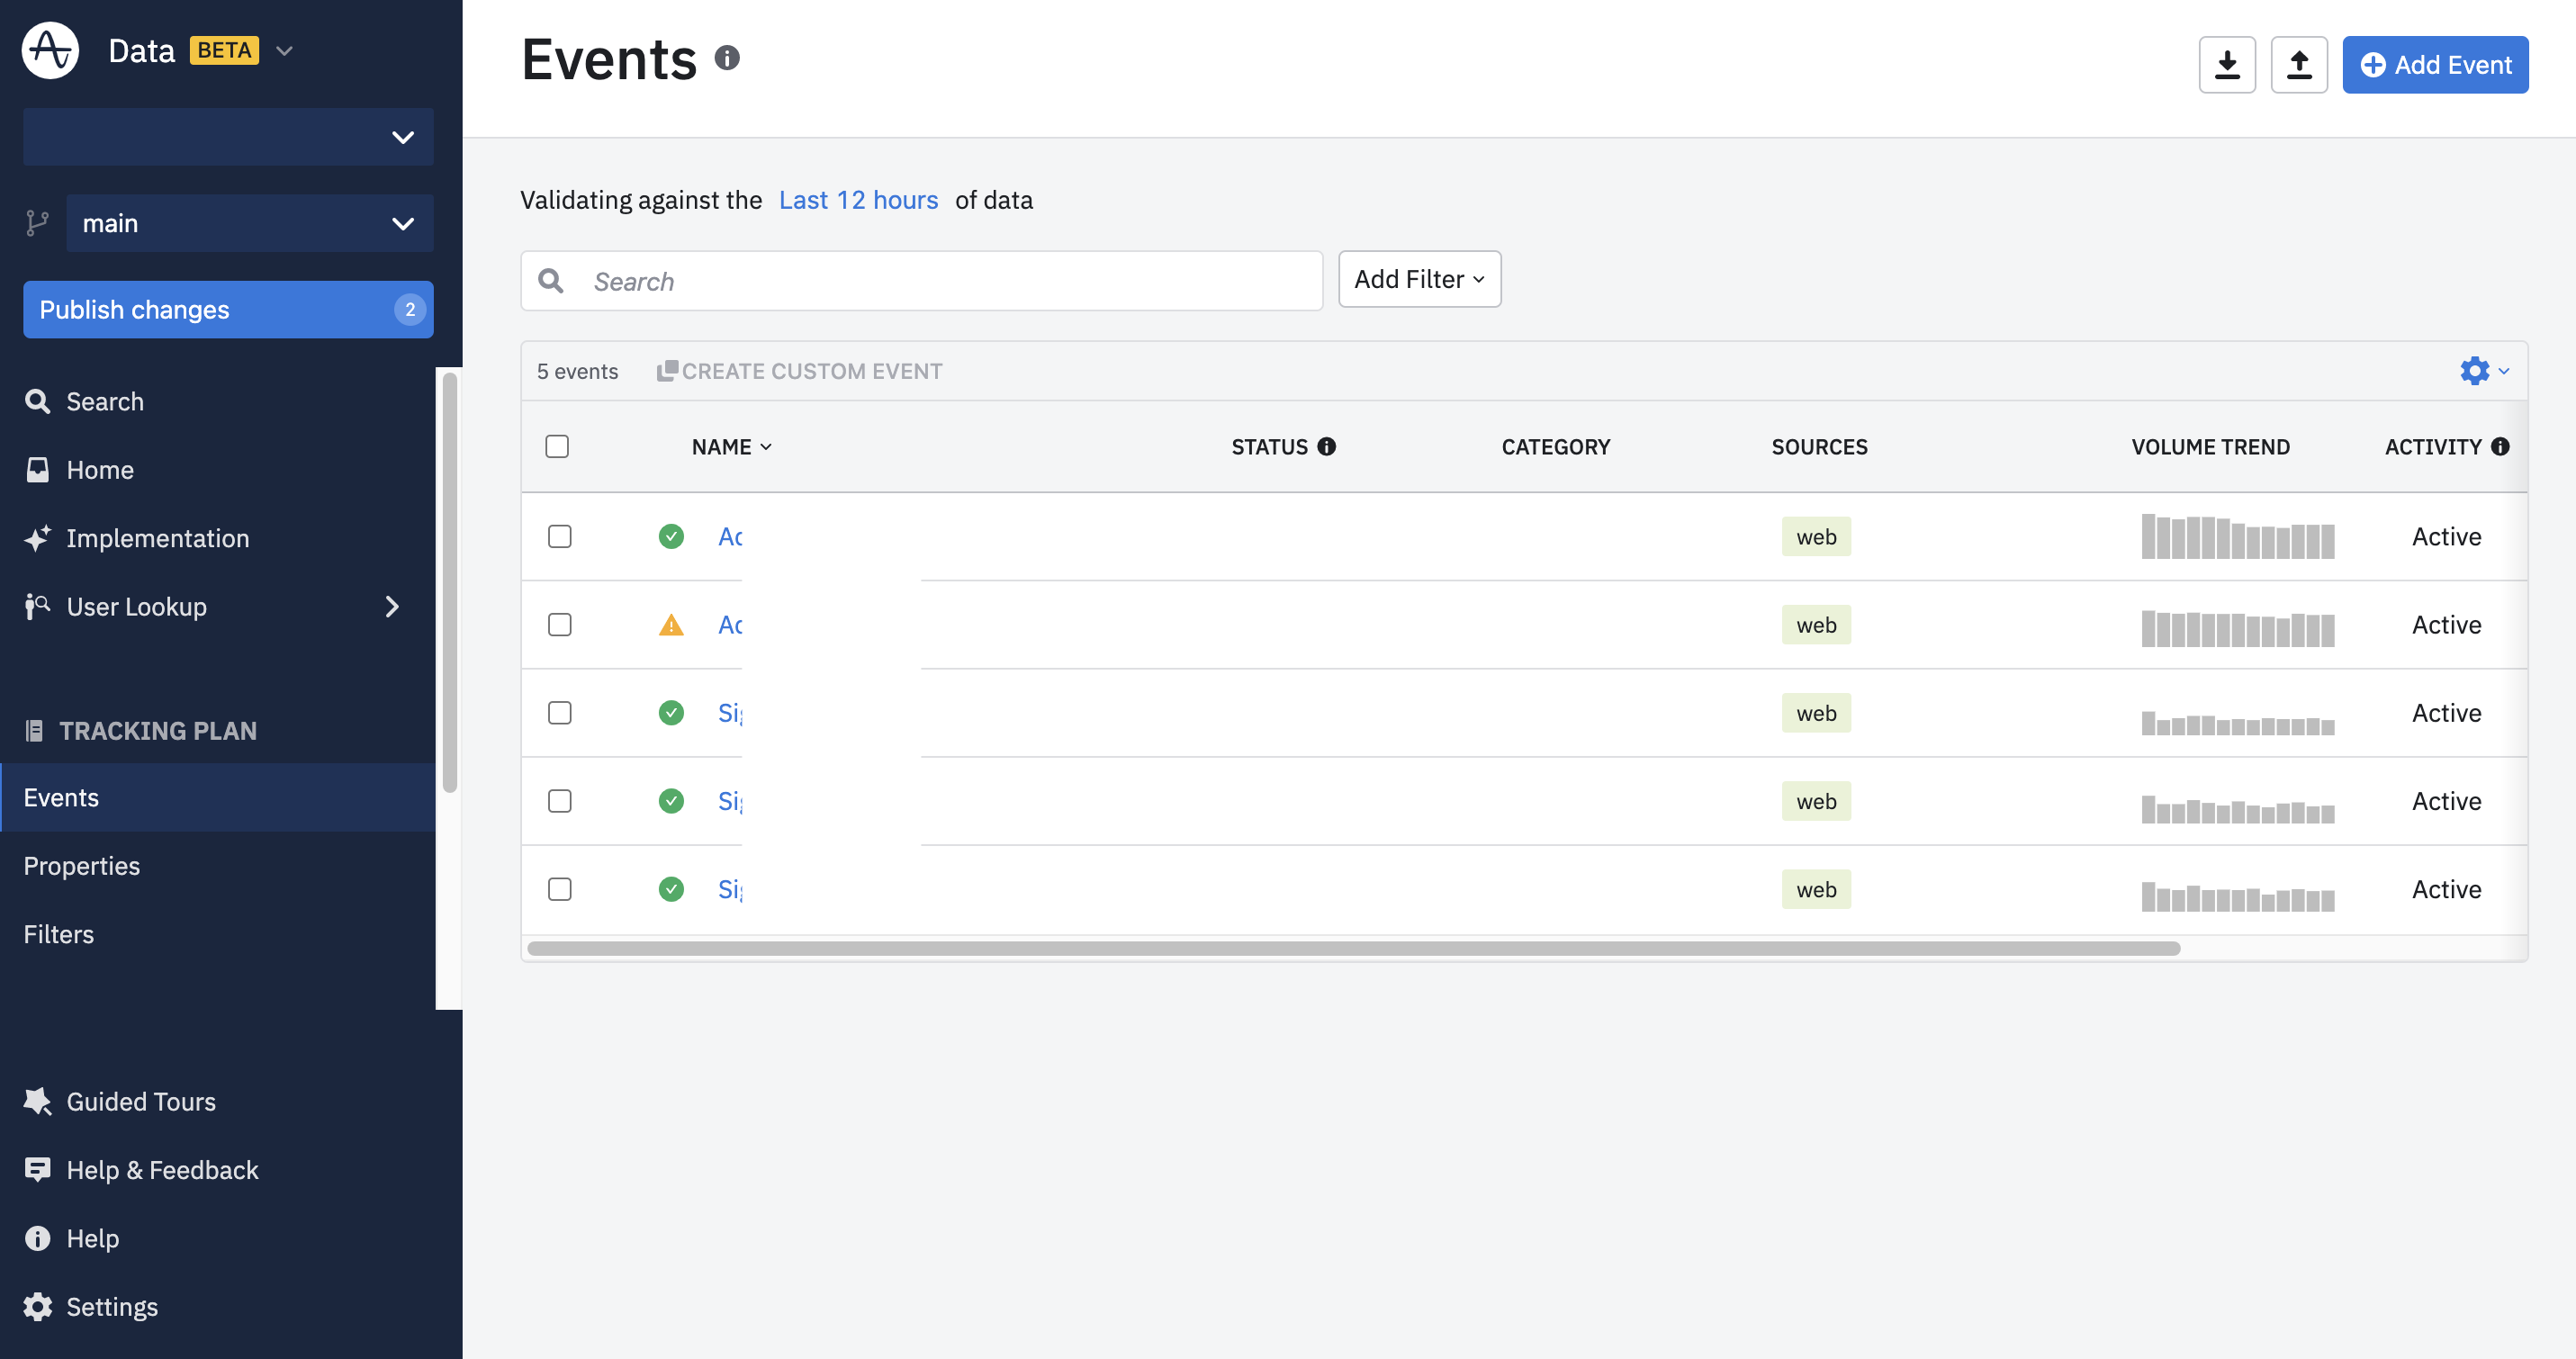Expand the User Lookup submenu arrow
This screenshot has height=1359, width=2576.
coord(392,607)
